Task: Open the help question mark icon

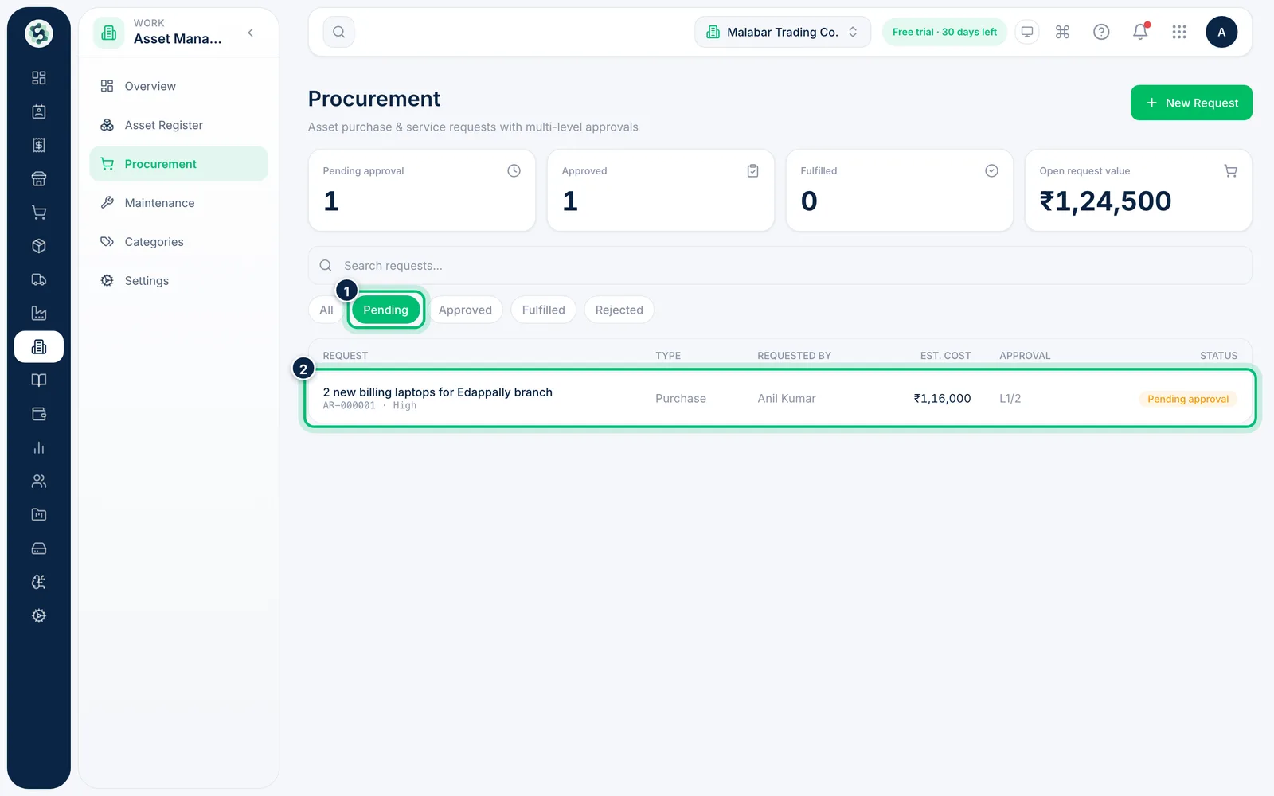Action: click(1101, 32)
